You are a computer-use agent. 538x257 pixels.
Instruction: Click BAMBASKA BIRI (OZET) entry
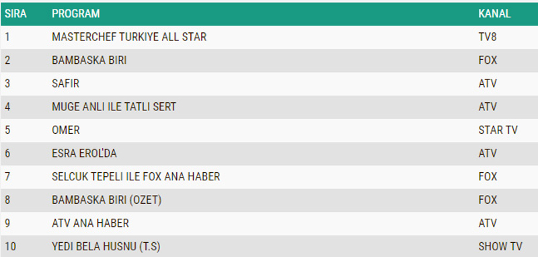[107, 200]
